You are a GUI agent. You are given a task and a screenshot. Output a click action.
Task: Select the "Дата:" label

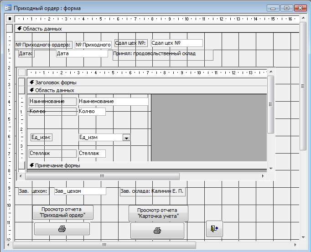coord(26,53)
